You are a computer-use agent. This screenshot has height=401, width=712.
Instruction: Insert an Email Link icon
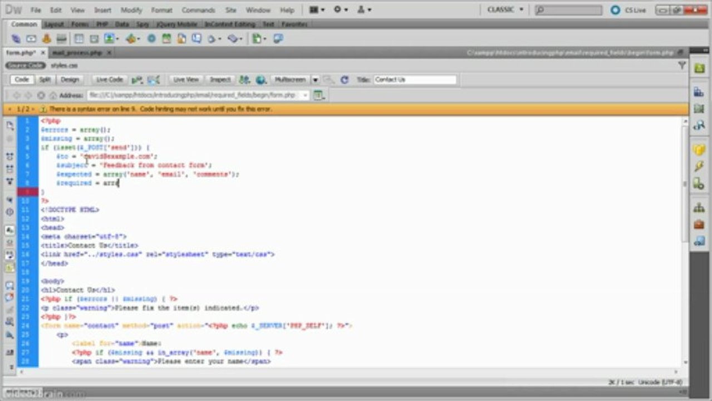(x=31, y=39)
